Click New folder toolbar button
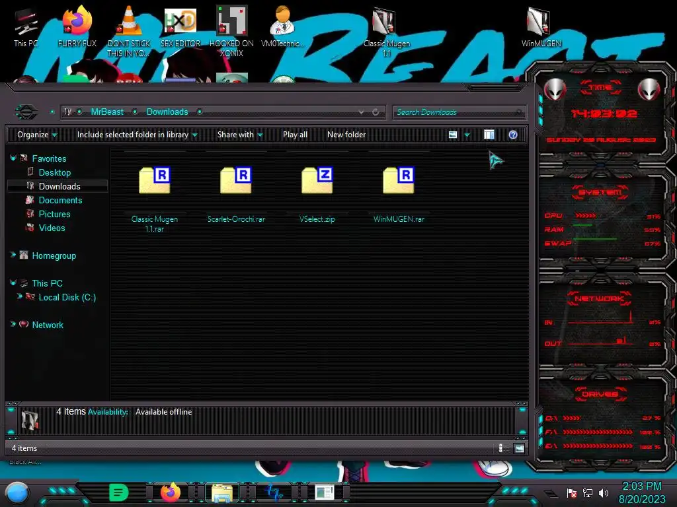677x507 pixels. (346, 135)
